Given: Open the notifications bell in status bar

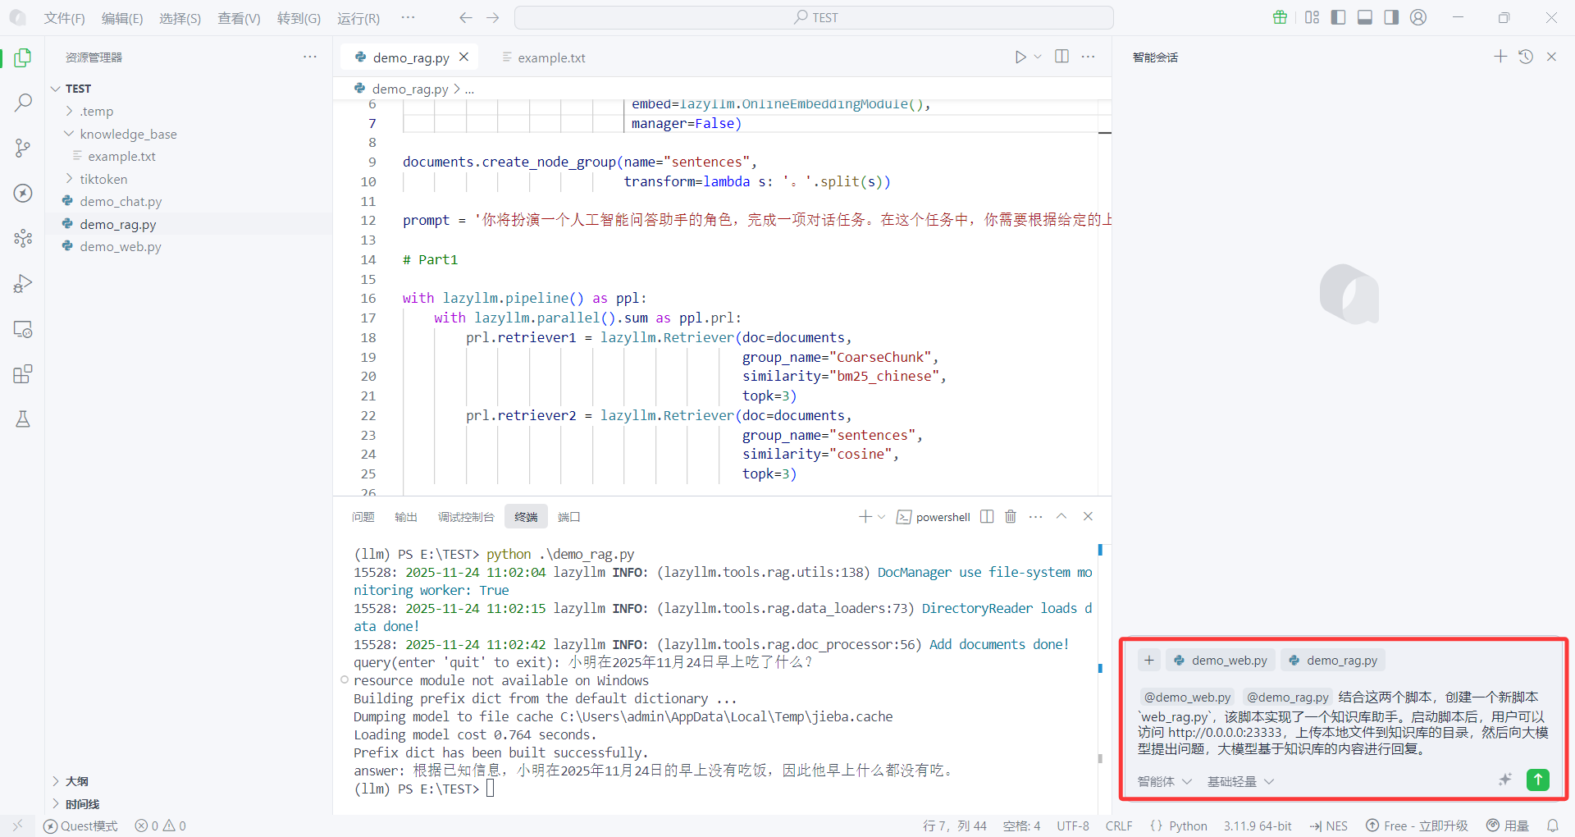Looking at the screenshot, I should (1552, 826).
